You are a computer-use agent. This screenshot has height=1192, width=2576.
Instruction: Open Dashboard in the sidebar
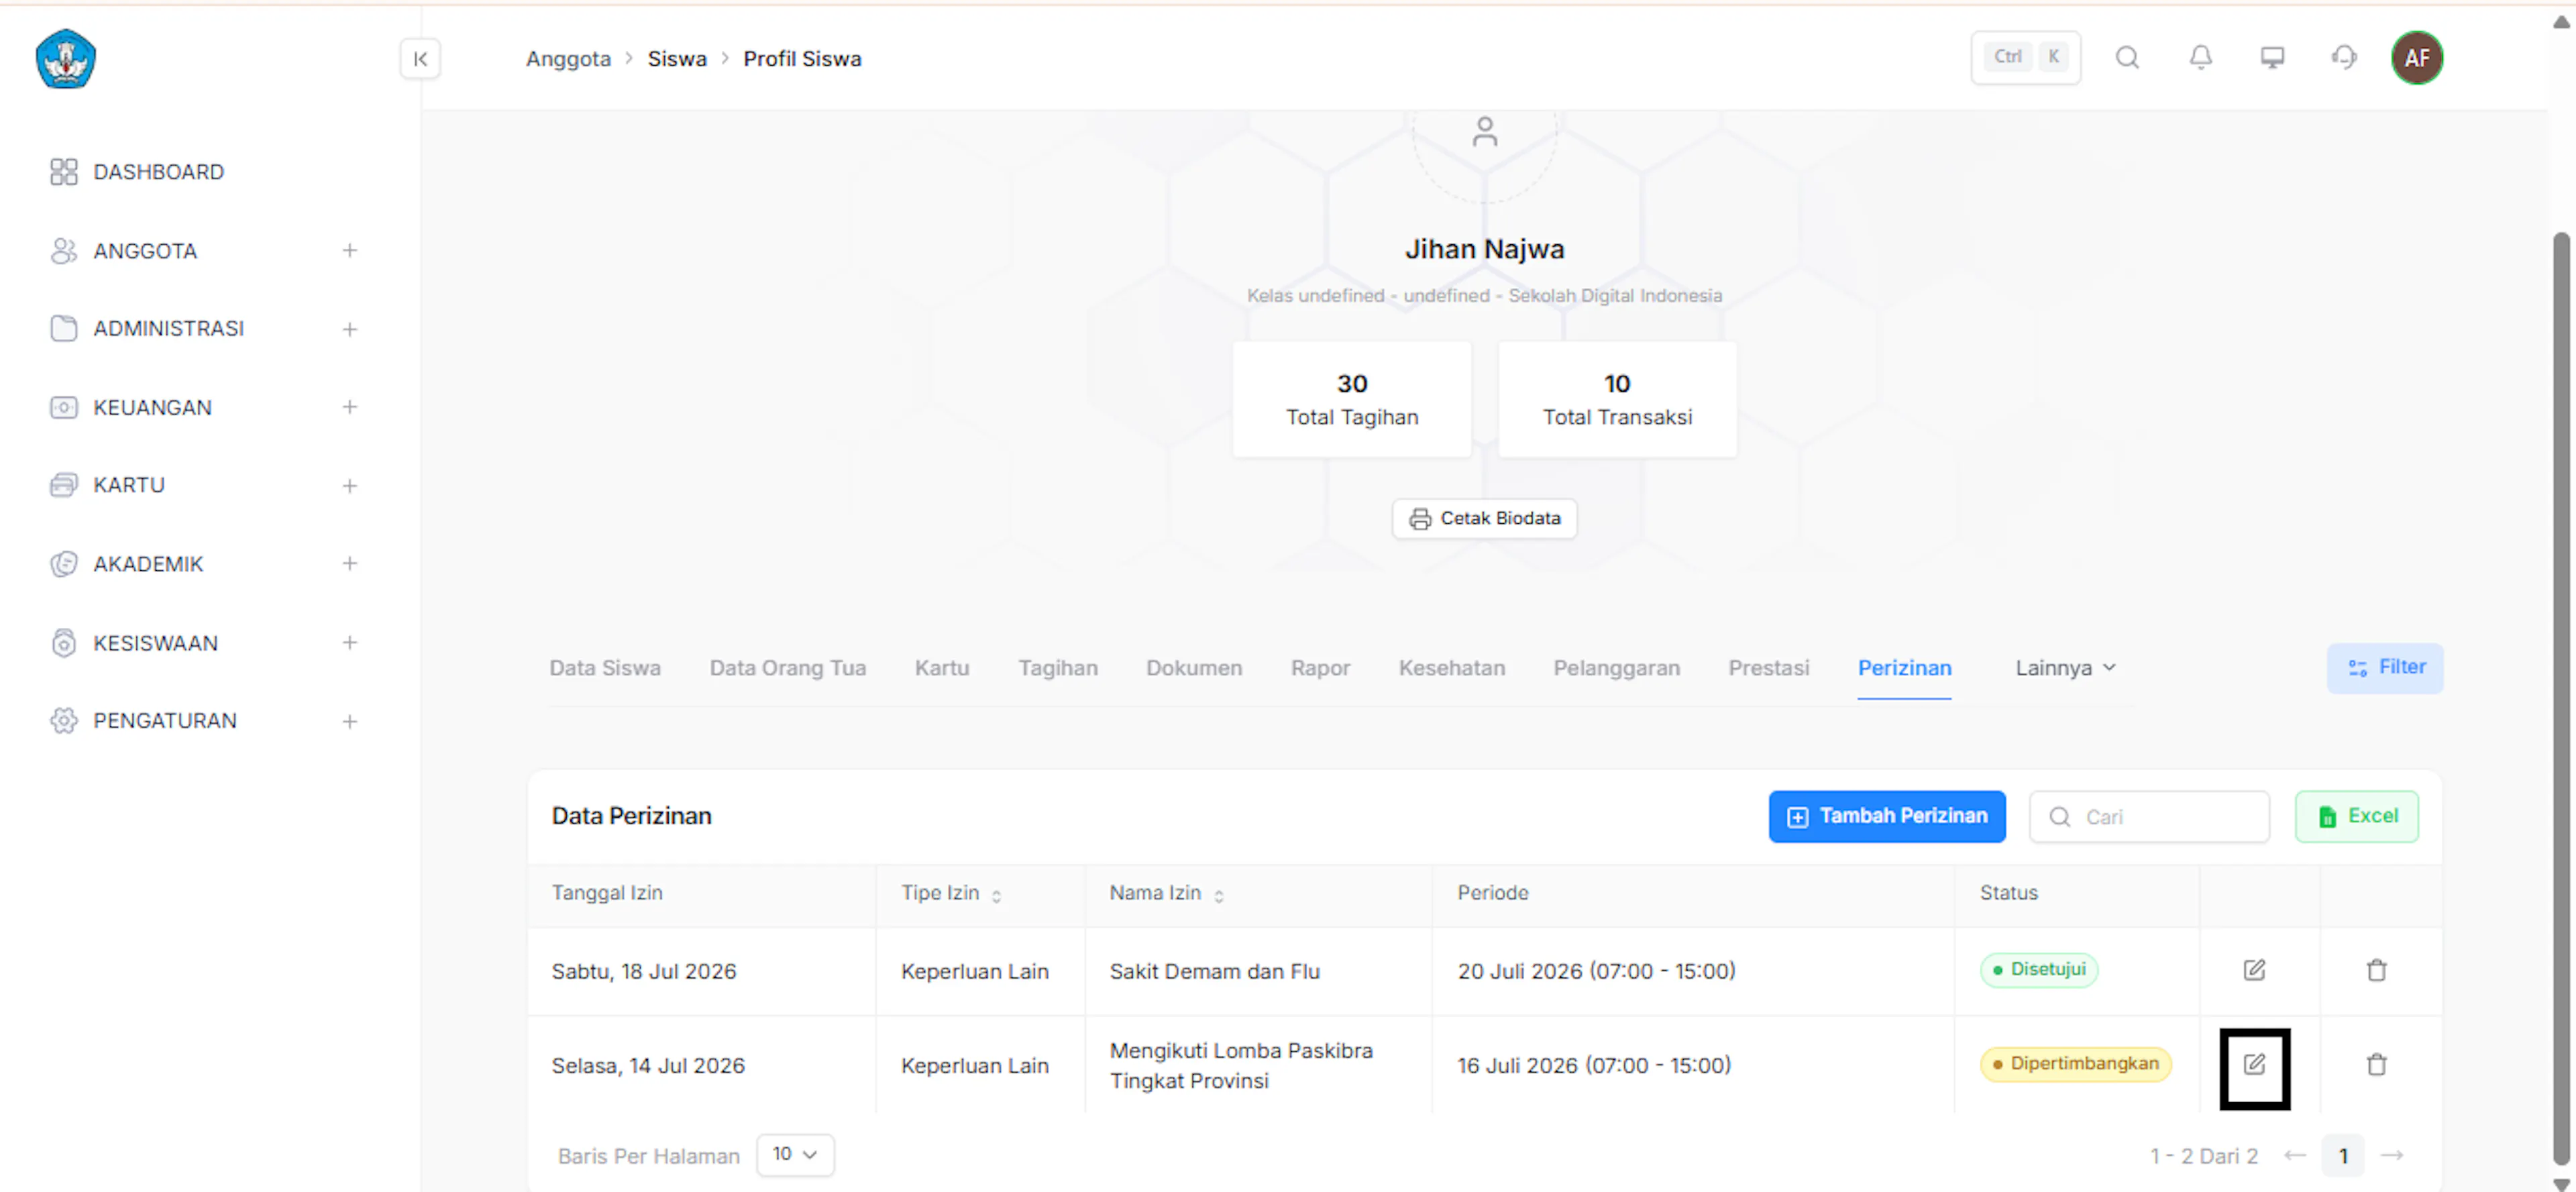coord(158,172)
